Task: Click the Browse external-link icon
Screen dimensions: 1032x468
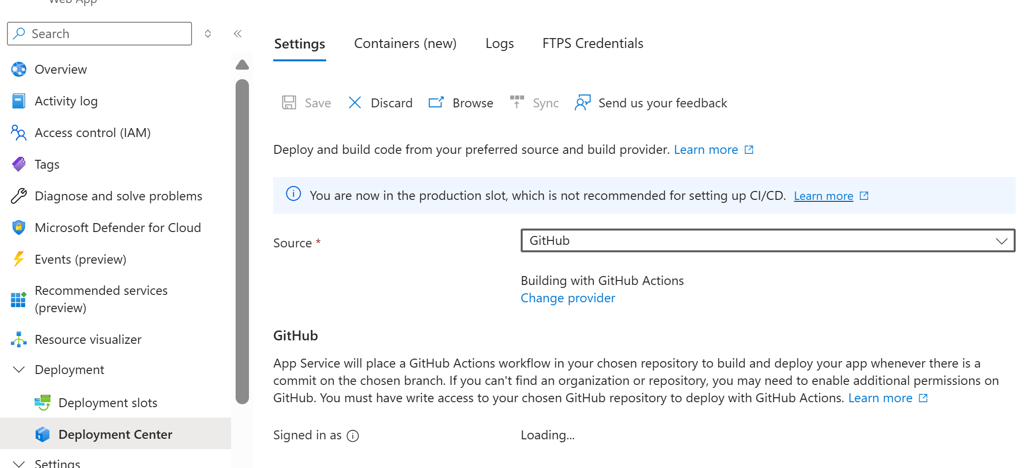Action: tap(436, 102)
